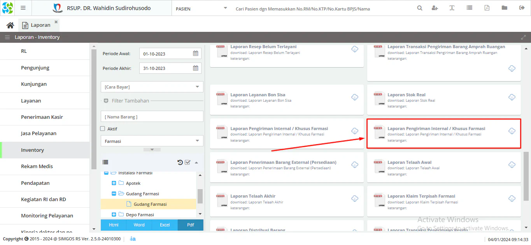Click the Html export button
This screenshot has width=531, height=245.
tap(114, 225)
